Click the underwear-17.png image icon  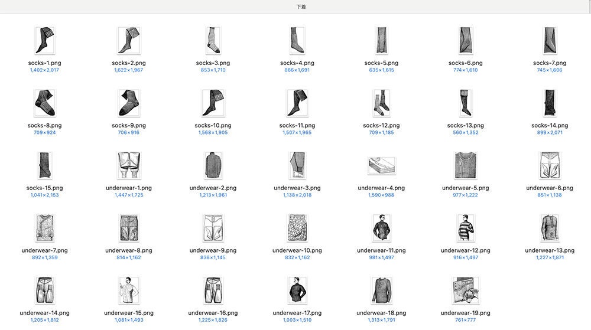pyautogui.click(x=297, y=290)
